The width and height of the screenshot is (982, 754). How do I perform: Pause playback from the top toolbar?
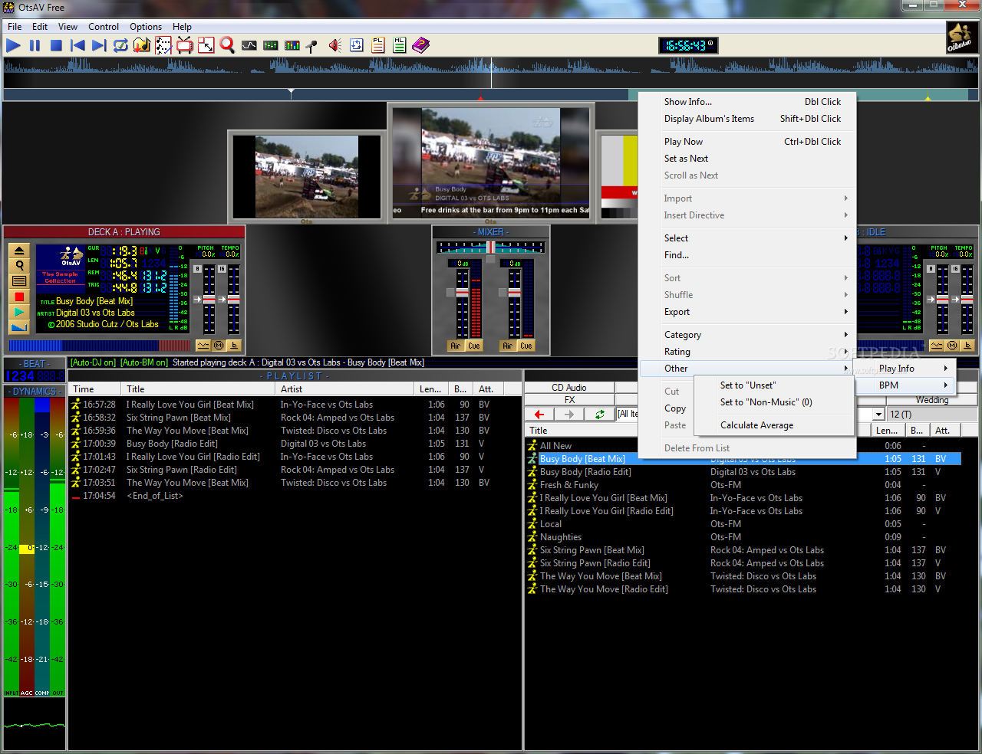(35, 46)
